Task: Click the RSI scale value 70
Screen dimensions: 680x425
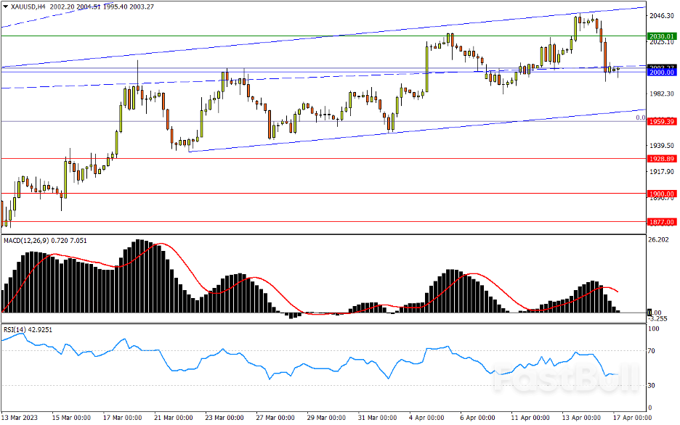Action: (652, 351)
